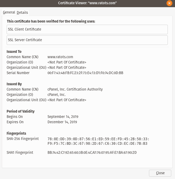Select the December 14, 2019 expiry date
175x179 pixels.
[62, 122]
